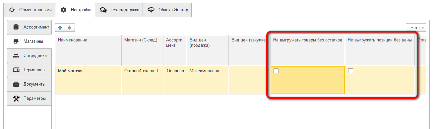Move the row up with the blue arrow
Image resolution: width=435 pixels, height=129 pixels.
[60, 28]
